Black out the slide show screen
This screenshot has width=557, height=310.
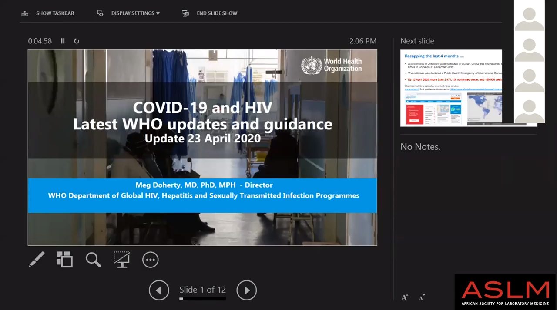click(122, 260)
